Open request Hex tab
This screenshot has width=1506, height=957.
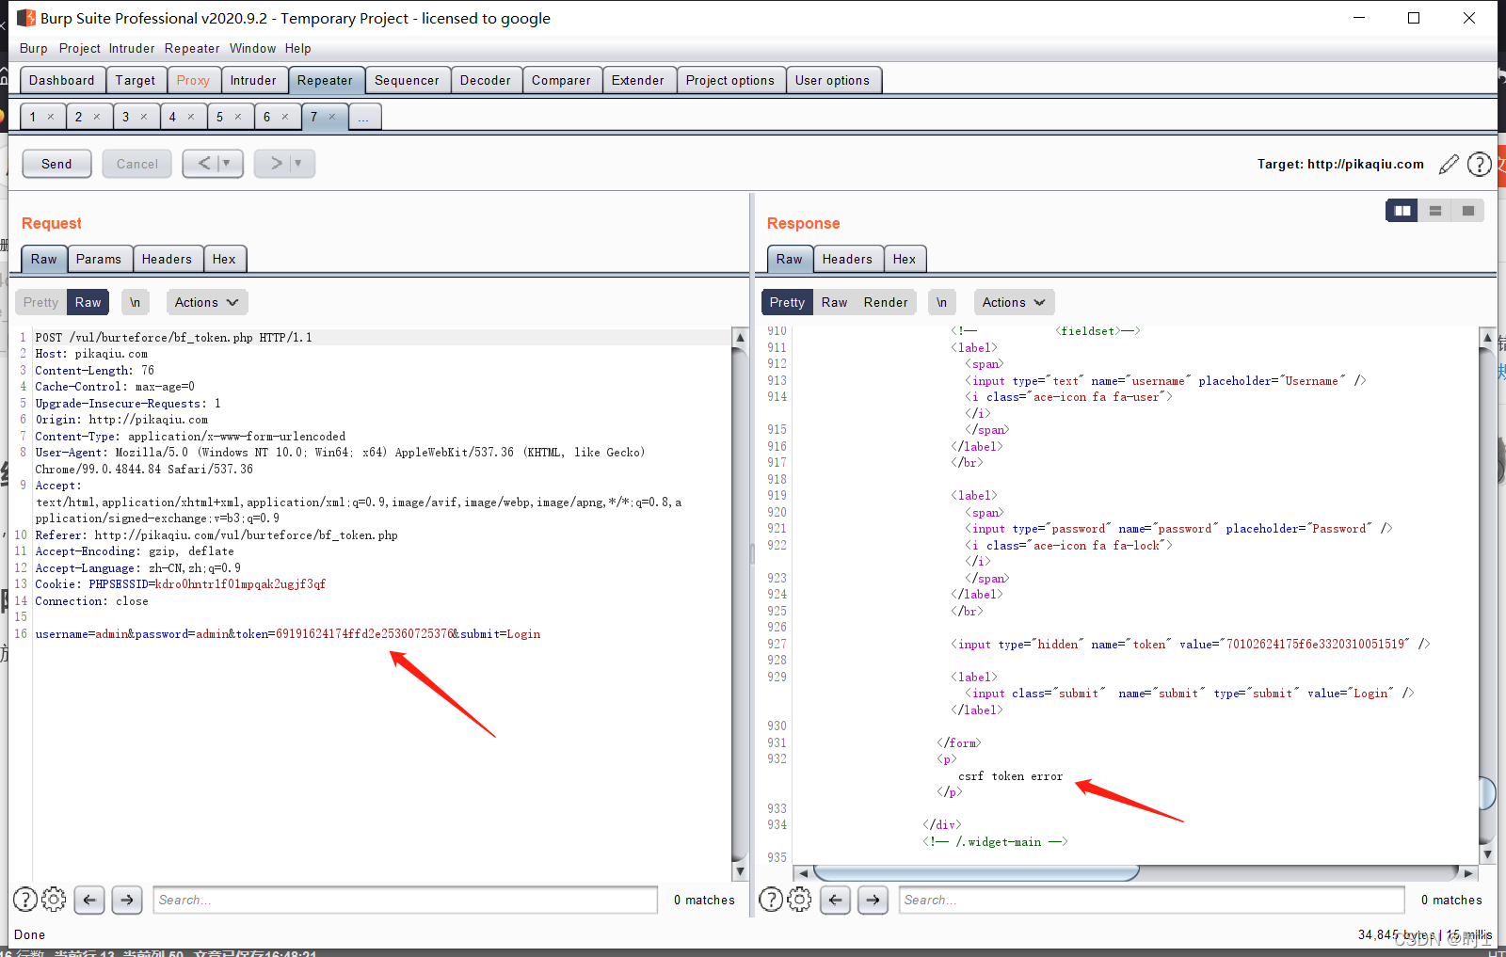(224, 259)
